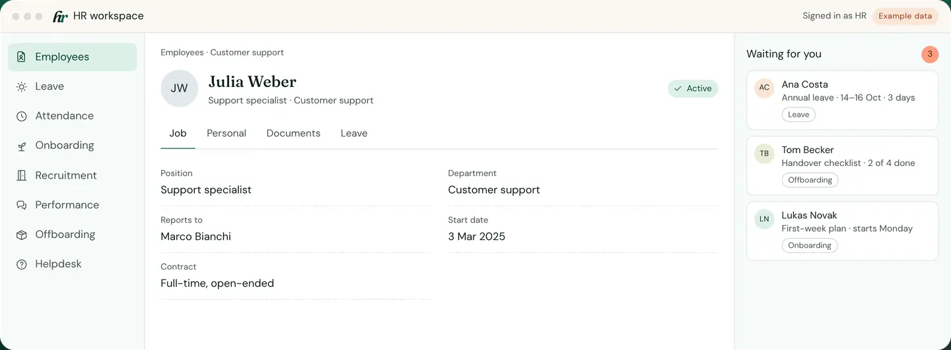Open the Onboarding section label in sidebar
951x350 pixels.
(x=65, y=146)
